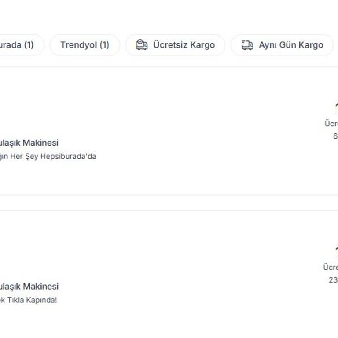Image resolution: width=338 pixels, height=338 pixels.
Task: Enable the Aynı Gün Kargo filter
Action: [282, 45]
